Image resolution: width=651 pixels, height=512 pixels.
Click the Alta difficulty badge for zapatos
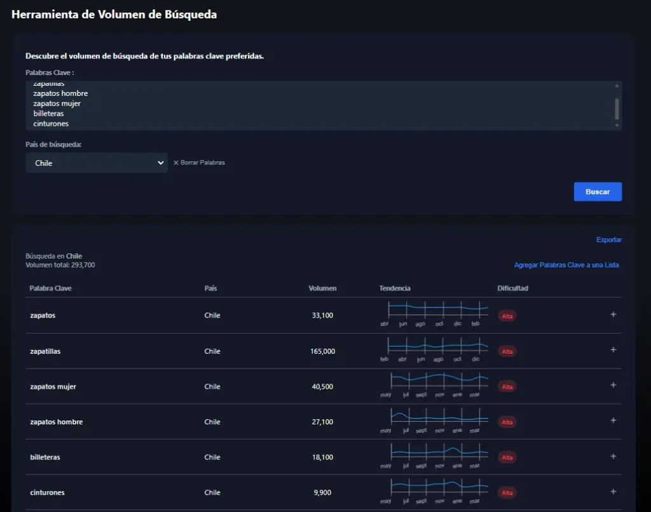coord(507,316)
